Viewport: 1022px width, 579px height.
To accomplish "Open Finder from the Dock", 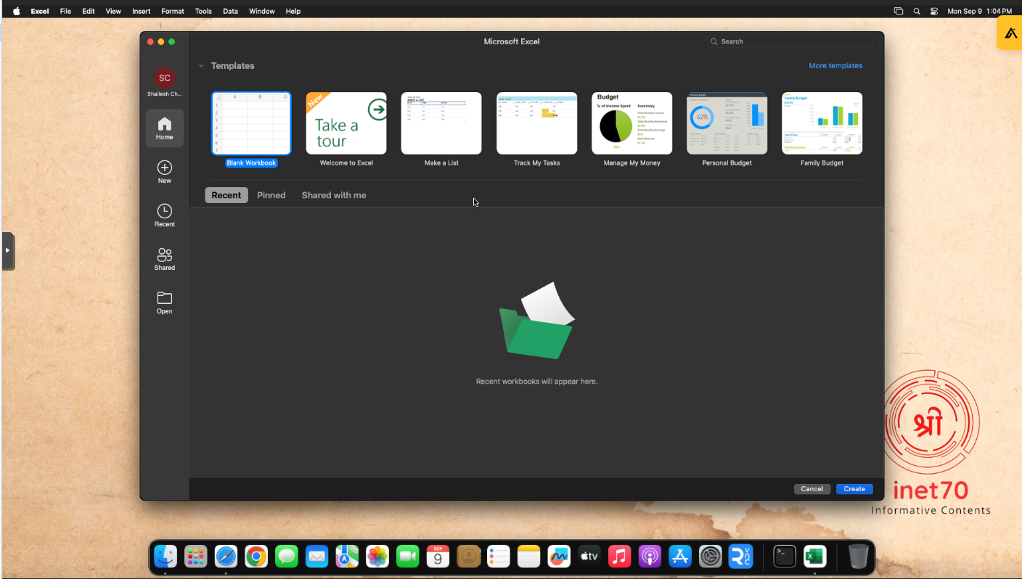I will pos(165,557).
